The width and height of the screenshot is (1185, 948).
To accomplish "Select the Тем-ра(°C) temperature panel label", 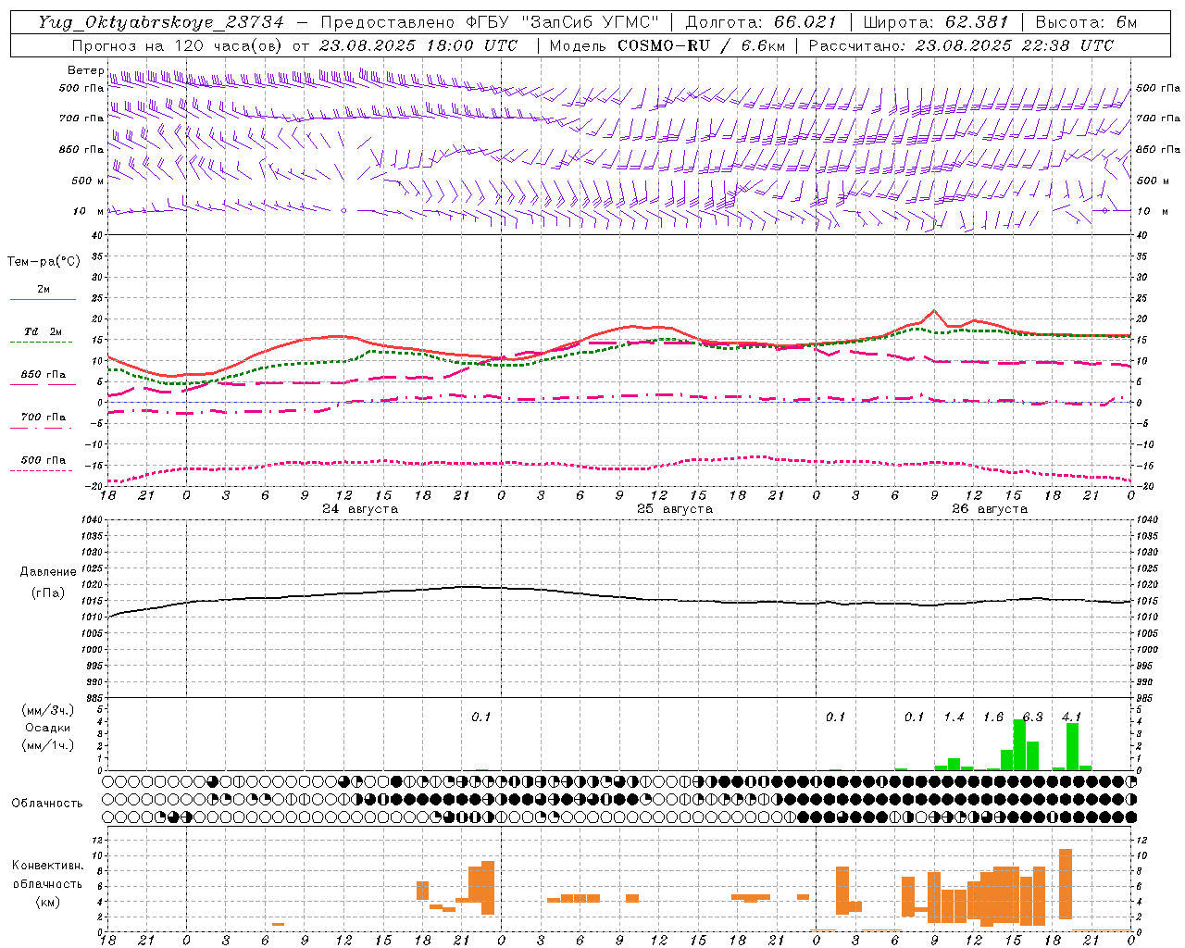I will (x=44, y=262).
